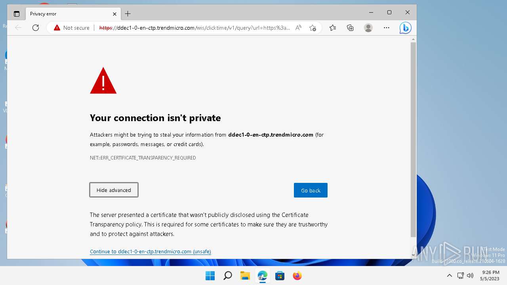Click the address bar URL field
The height and width of the screenshot is (285, 507).
(x=194, y=28)
